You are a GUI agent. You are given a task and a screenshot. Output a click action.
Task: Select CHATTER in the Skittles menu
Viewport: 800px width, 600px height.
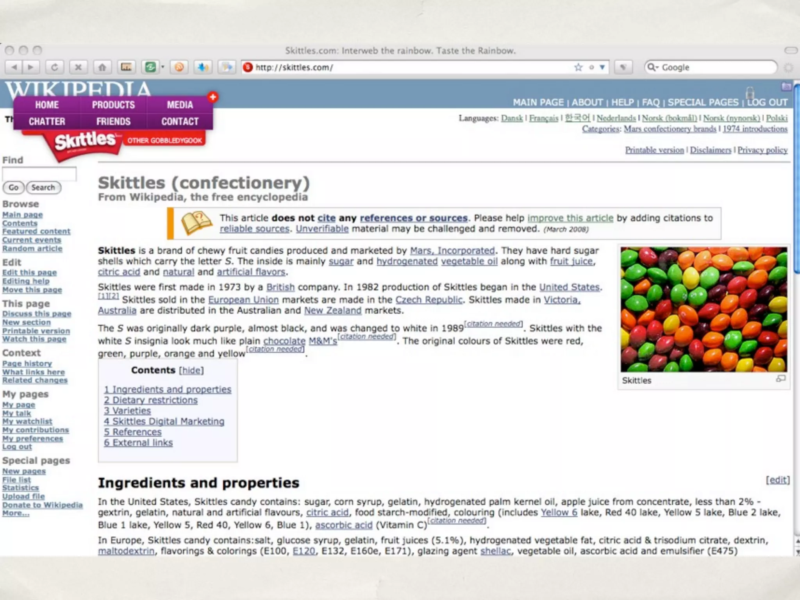[x=47, y=121]
